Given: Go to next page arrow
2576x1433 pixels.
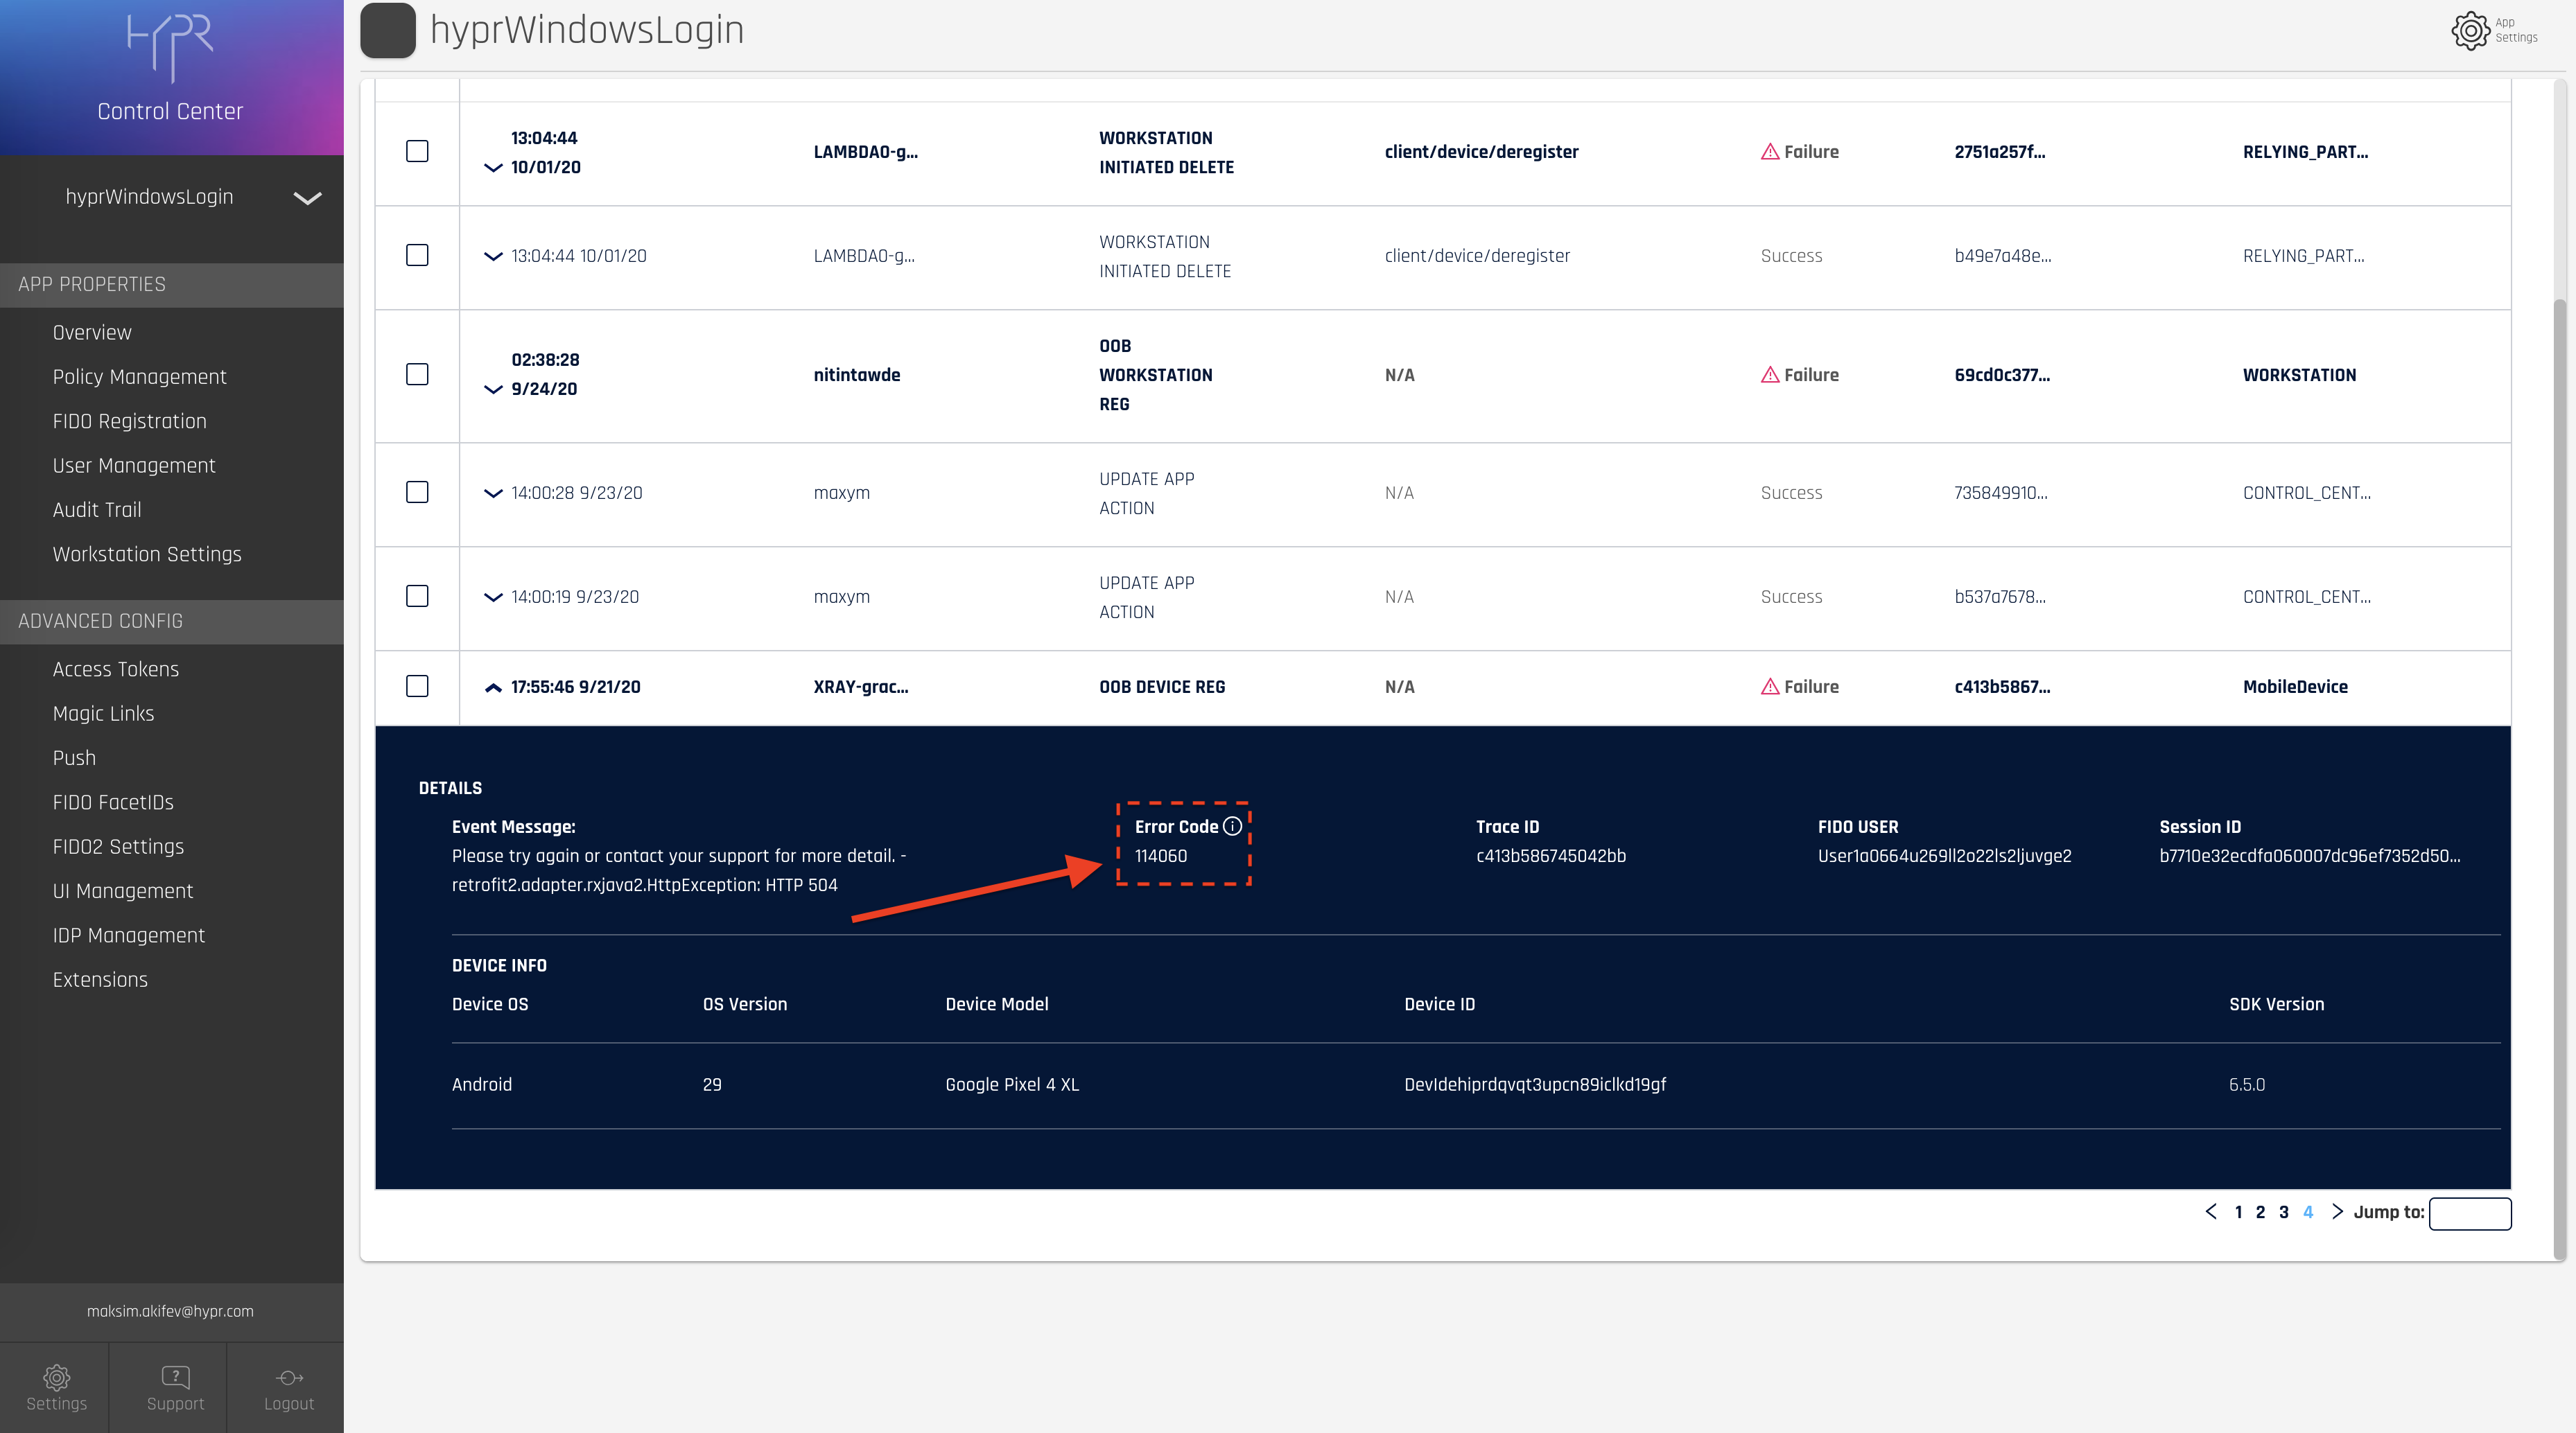Looking at the screenshot, I should coord(2336,1211).
